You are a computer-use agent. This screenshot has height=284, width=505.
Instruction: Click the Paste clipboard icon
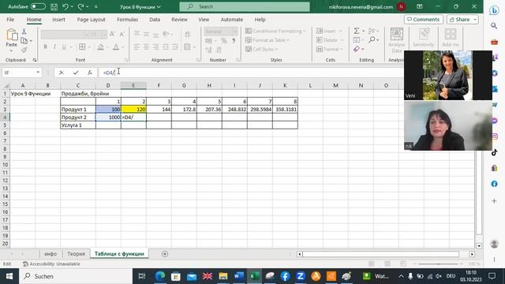coord(12,35)
